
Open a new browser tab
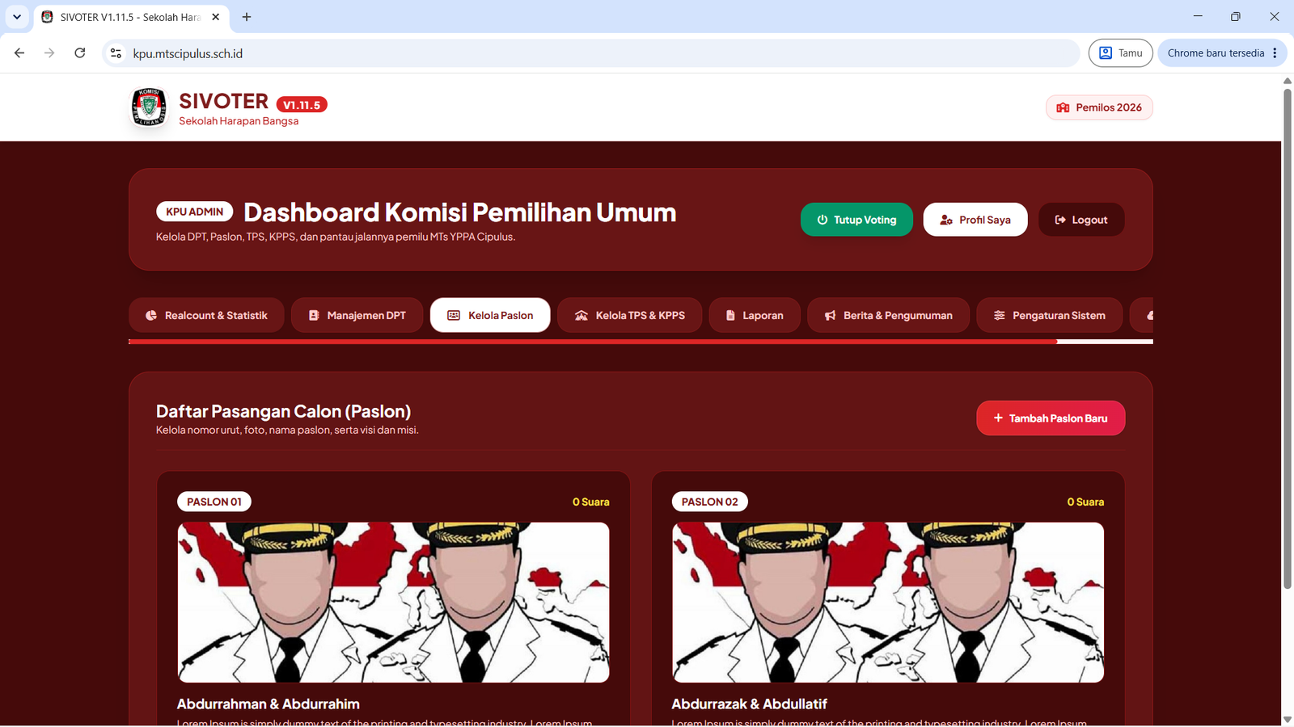click(247, 17)
